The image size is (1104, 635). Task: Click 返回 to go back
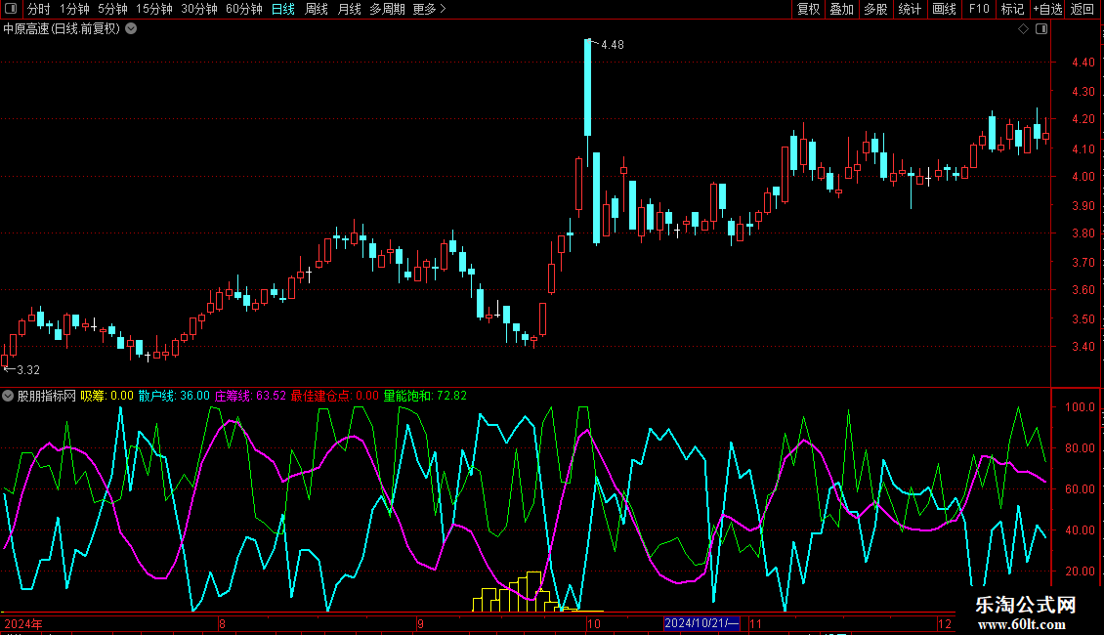click(1083, 9)
